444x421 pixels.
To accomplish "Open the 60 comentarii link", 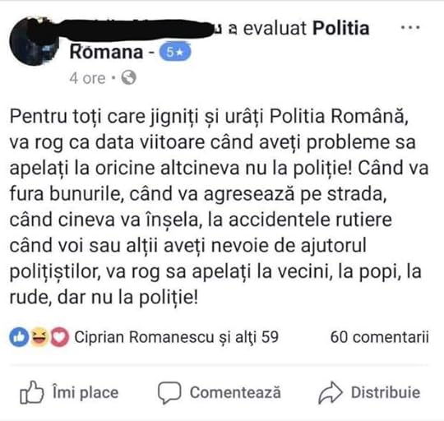I will 379,337.
